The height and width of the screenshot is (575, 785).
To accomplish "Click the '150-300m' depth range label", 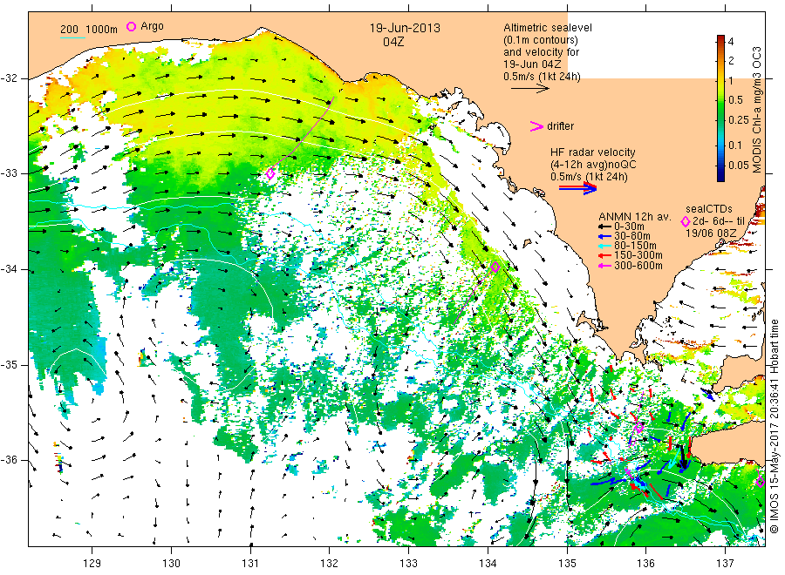I will tap(638, 256).
